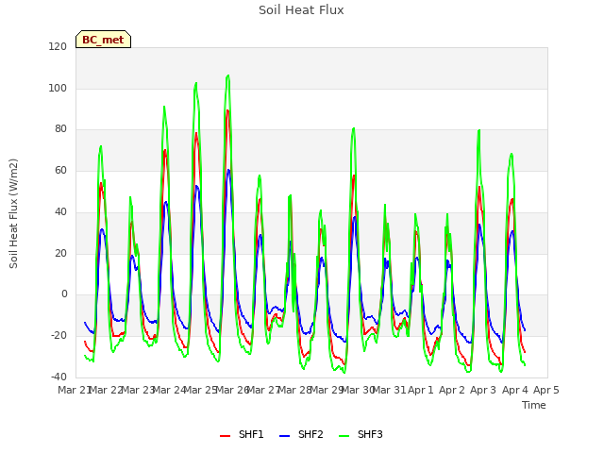Click the Time axis title

[x=534, y=405]
